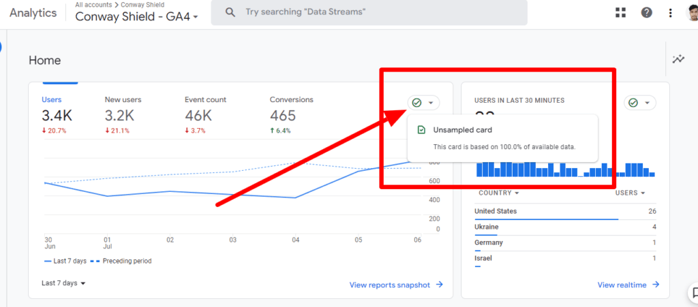
Task: Open the main card data quality dropdown
Action: click(x=423, y=103)
